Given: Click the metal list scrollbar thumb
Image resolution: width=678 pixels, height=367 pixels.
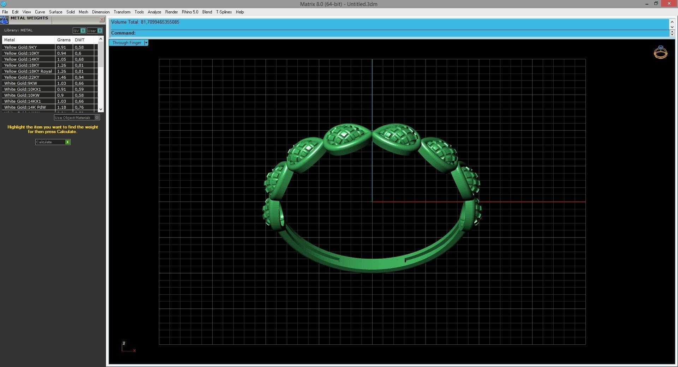Looking at the screenshot, I should point(101,55).
